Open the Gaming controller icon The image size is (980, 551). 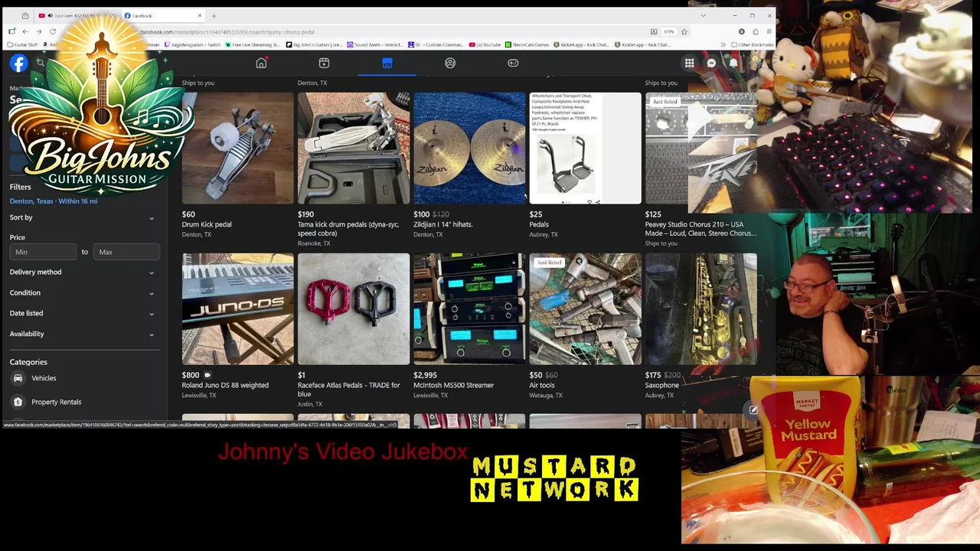coord(513,63)
